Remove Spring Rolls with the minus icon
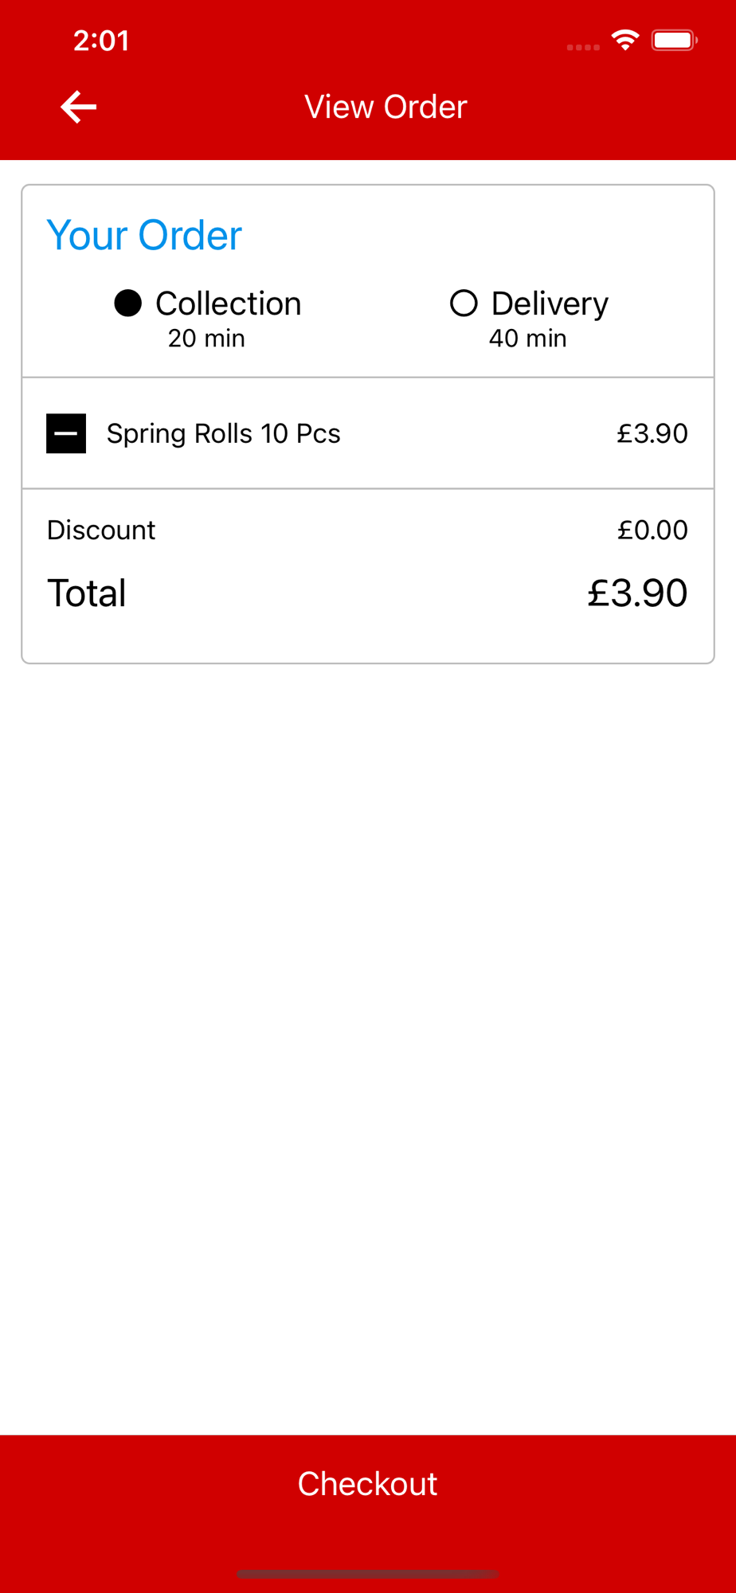 tap(66, 433)
